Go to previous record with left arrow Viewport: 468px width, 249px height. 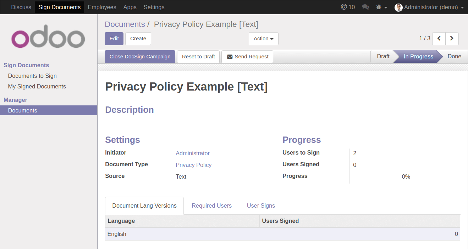[439, 39]
